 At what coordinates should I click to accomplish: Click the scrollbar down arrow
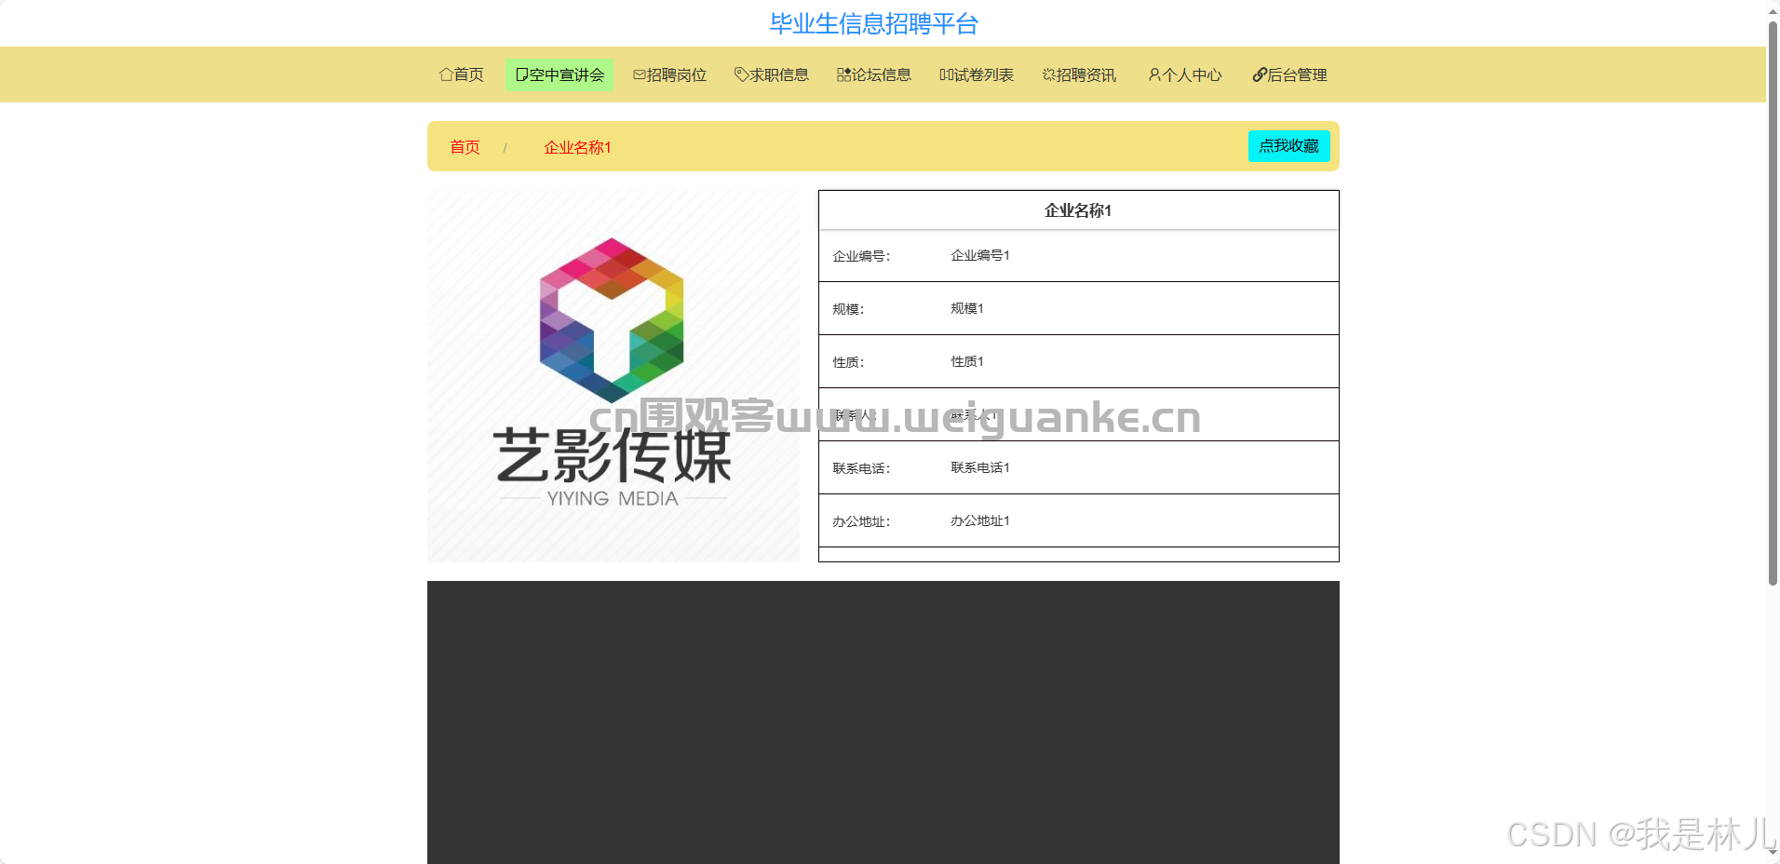[1773, 852]
